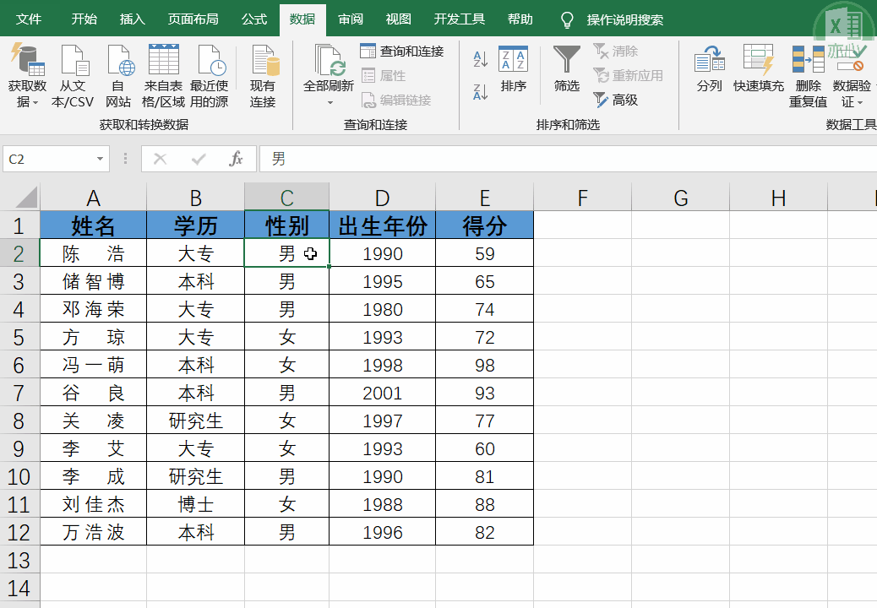Click the score 93 cell

(485, 393)
